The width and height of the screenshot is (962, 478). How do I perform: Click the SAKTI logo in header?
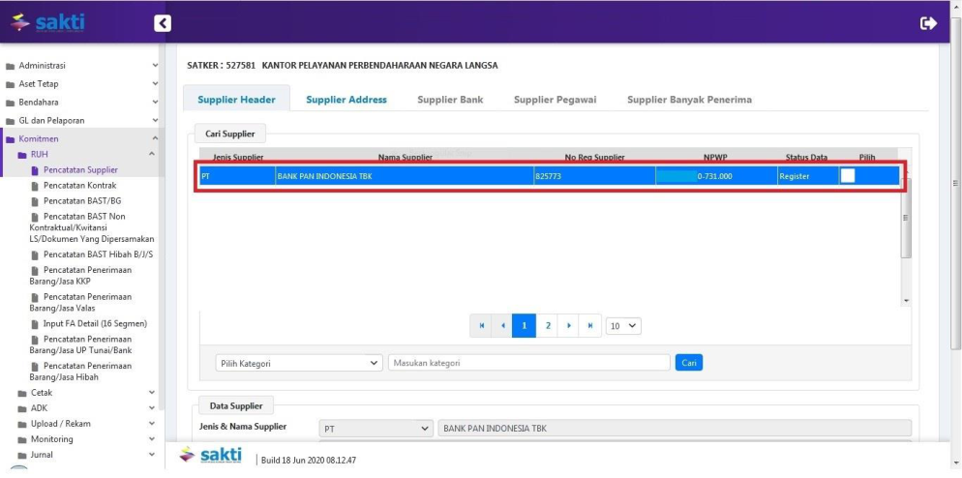pyautogui.click(x=48, y=22)
